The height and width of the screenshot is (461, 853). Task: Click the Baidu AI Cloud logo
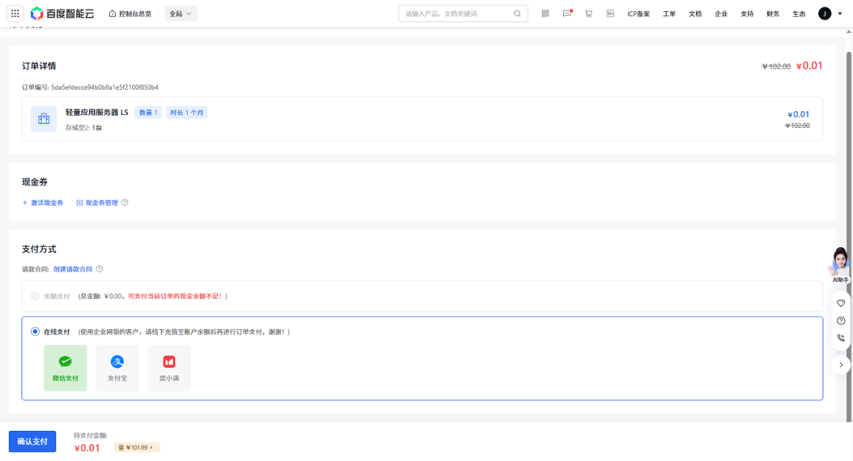(62, 13)
